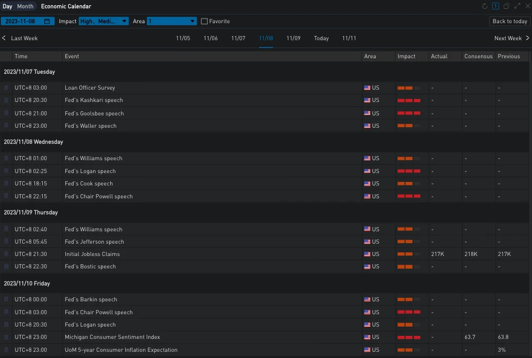The width and height of the screenshot is (532, 358).
Task: Enable the Favorite checkbox
Action: (x=204, y=22)
